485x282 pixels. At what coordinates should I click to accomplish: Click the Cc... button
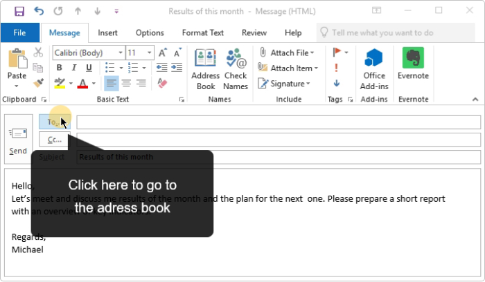[x=55, y=139]
